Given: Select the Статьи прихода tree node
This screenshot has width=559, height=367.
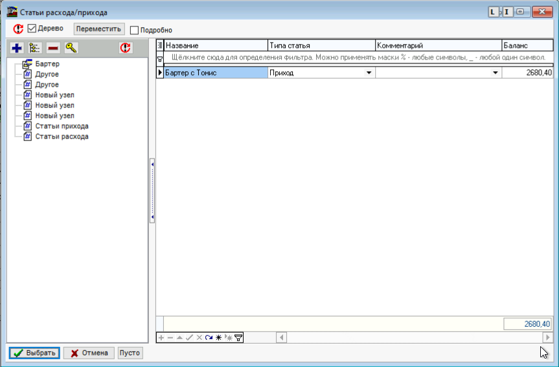Looking at the screenshot, I should (62, 126).
